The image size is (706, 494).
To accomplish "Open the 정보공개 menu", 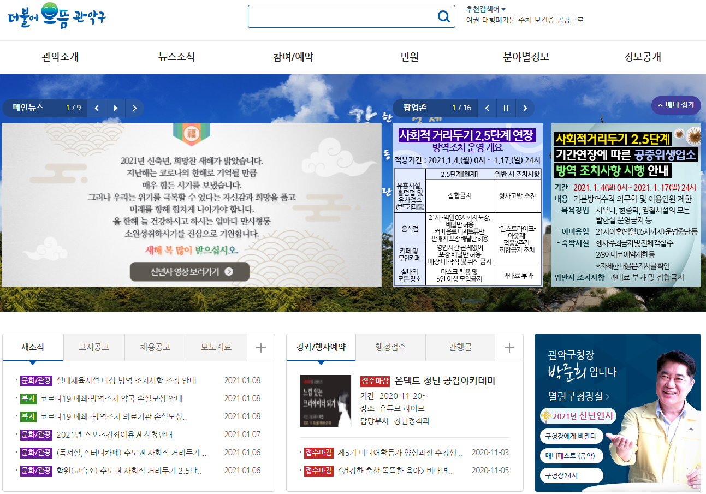I will [643, 57].
